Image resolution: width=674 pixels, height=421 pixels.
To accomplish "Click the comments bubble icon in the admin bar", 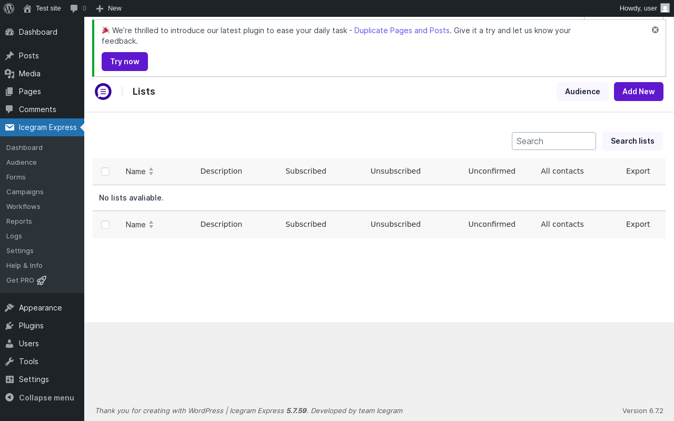I will click(74, 8).
